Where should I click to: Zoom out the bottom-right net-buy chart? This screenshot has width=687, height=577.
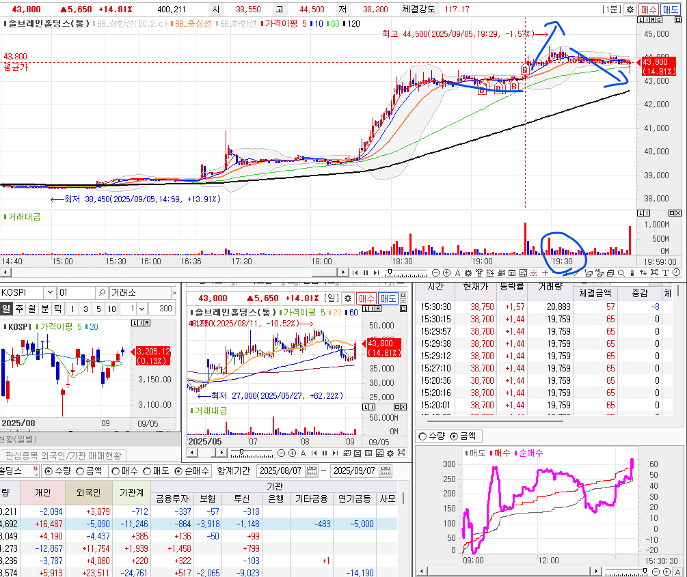656,572
